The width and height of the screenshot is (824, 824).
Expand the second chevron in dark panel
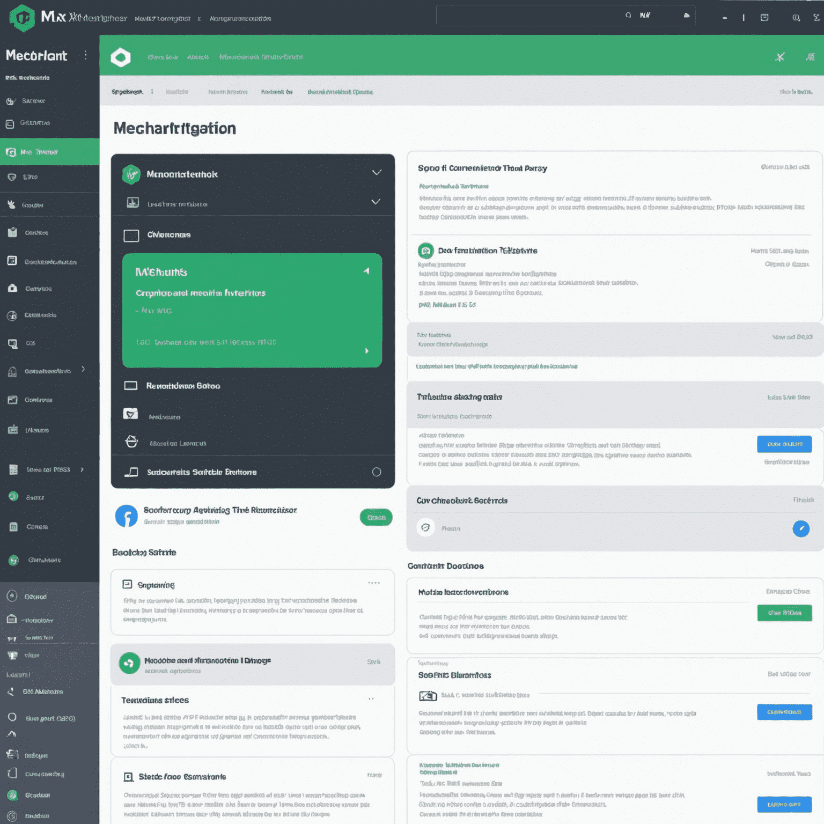[376, 202]
